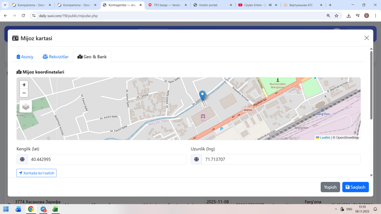381x214 pixels.
Task: Close the Виртуальная АТС browser tab
Action: tap(321, 5)
